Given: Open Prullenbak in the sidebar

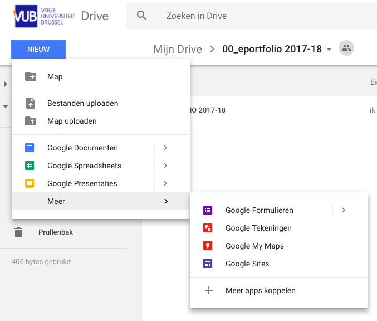Looking at the screenshot, I should point(56,232).
